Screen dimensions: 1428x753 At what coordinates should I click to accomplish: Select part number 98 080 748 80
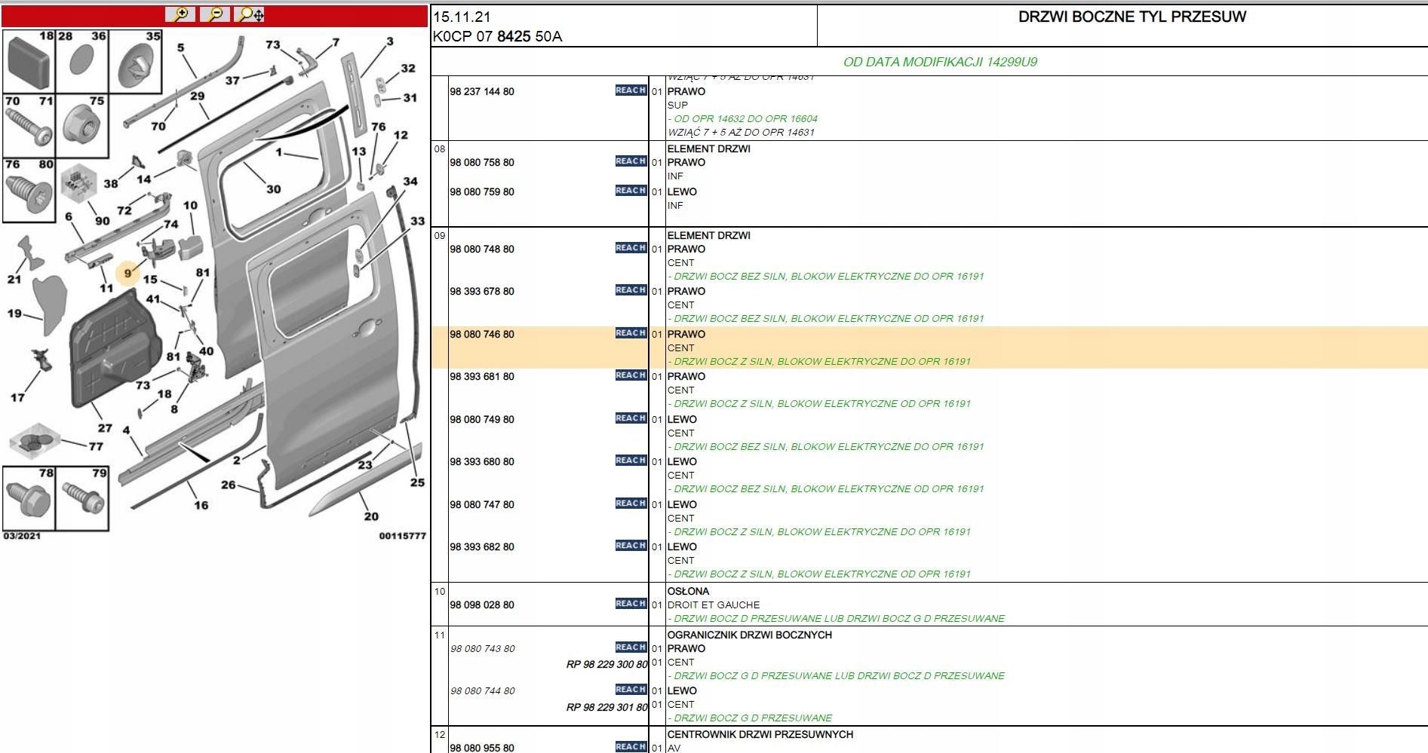[482, 249]
